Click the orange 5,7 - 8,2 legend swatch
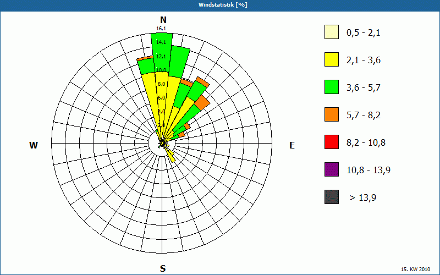This screenshot has width=440, height=275. [x=332, y=114]
